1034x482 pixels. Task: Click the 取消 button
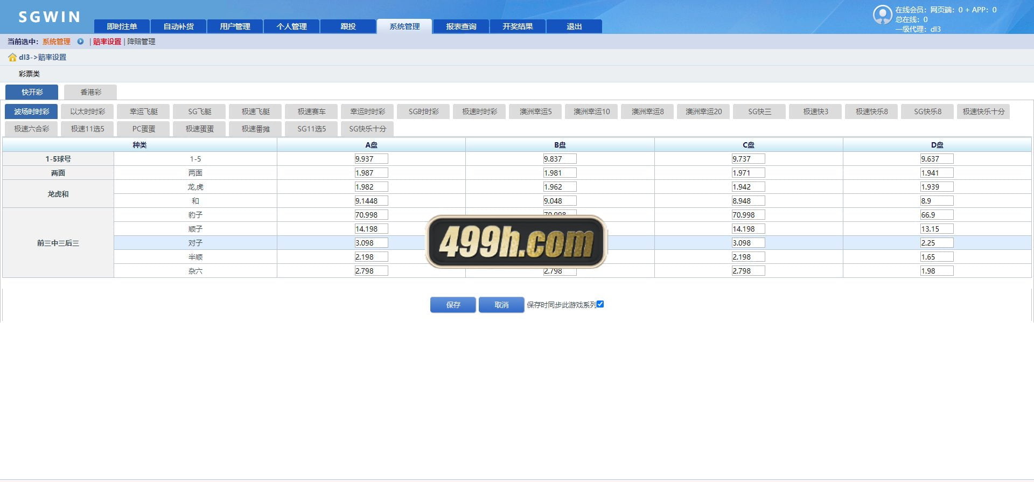click(501, 305)
